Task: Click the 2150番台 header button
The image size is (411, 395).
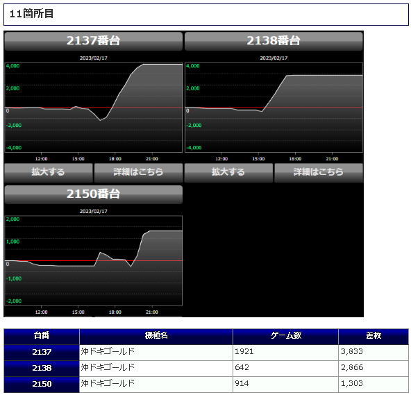Action: pyautogui.click(x=93, y=194)
